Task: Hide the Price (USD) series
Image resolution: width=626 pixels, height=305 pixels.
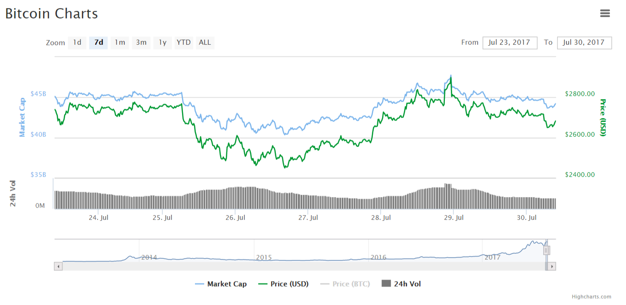Action: coord(283,284)
